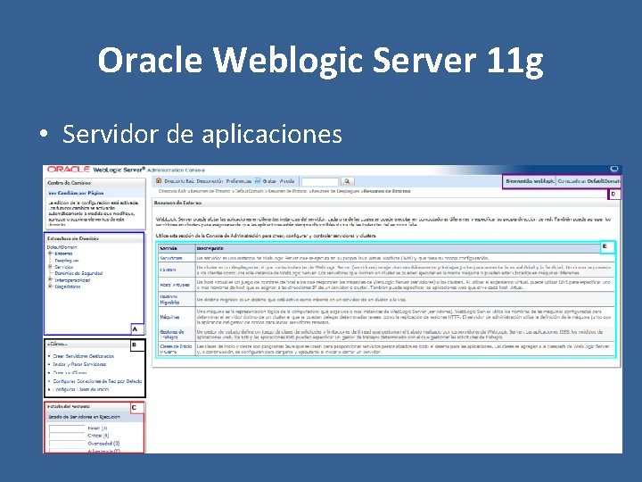The image size is (642, 482).
Task: Click the Failed server status bar
Action: 67,428
